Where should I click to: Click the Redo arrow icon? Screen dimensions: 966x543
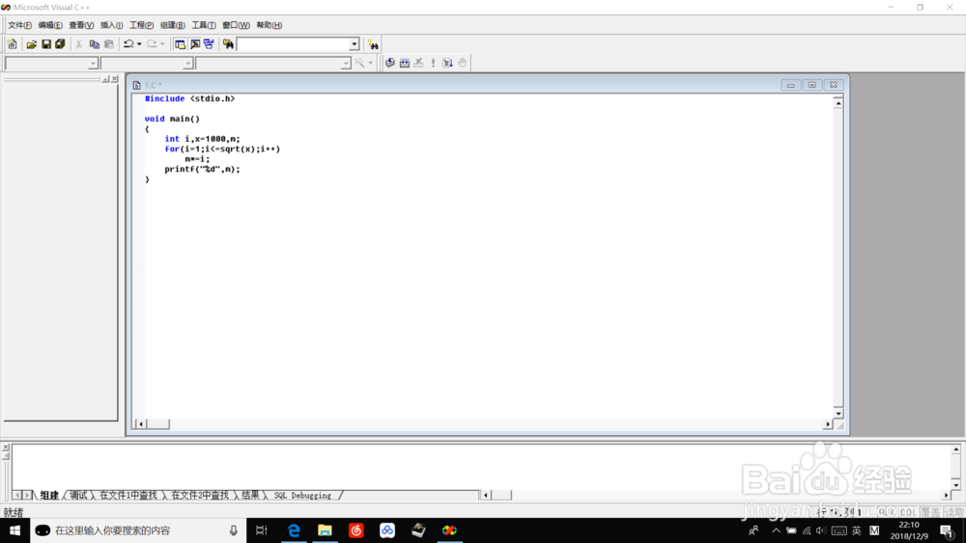click(x=152, y=44)
